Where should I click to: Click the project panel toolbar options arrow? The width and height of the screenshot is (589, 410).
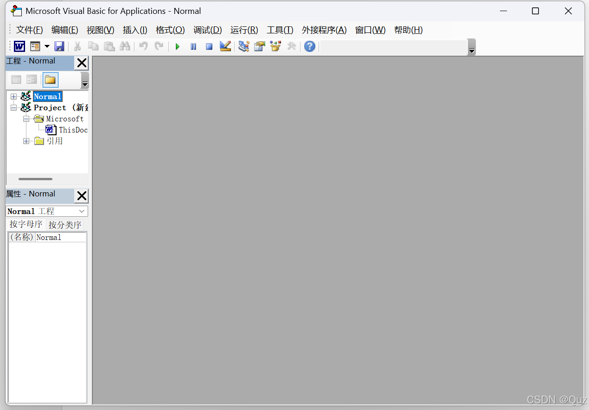[x=85, y=81]
